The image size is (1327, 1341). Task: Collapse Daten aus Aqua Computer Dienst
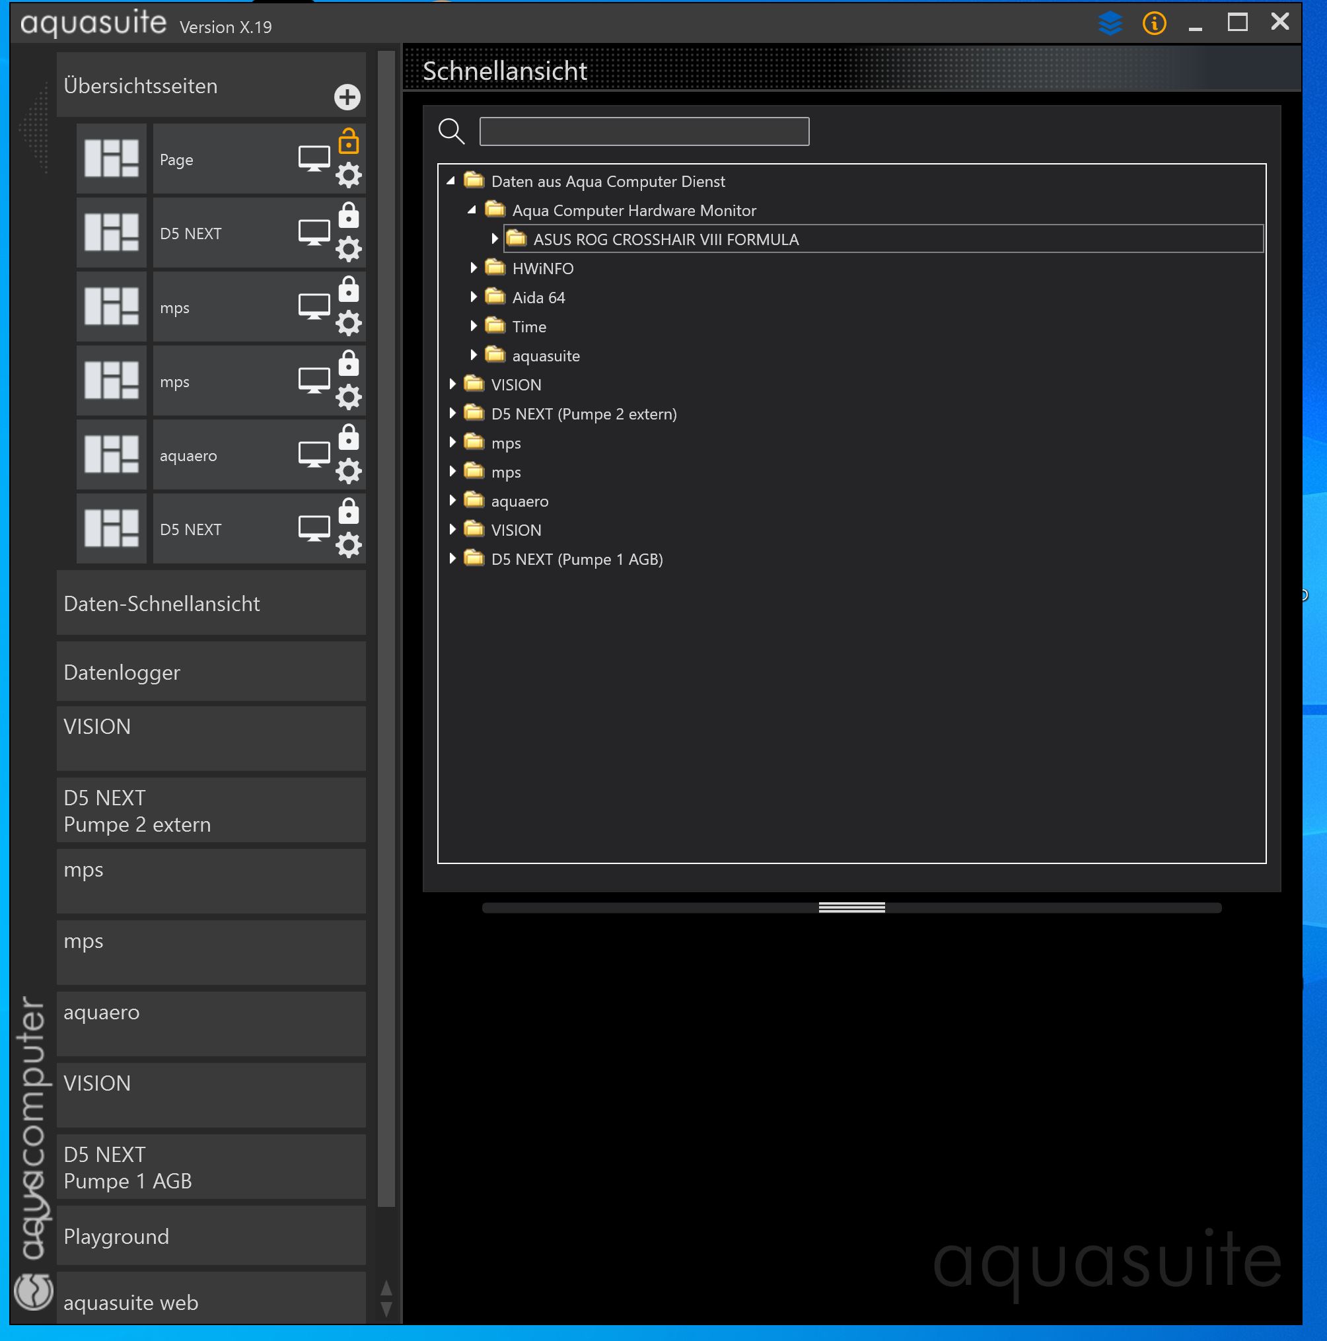click(451, 181)
